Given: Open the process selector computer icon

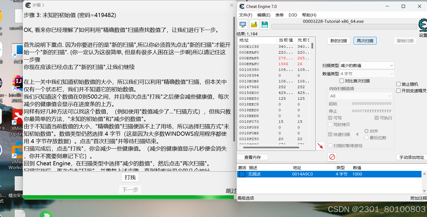Looking at the screenshot, I should 243,25.
